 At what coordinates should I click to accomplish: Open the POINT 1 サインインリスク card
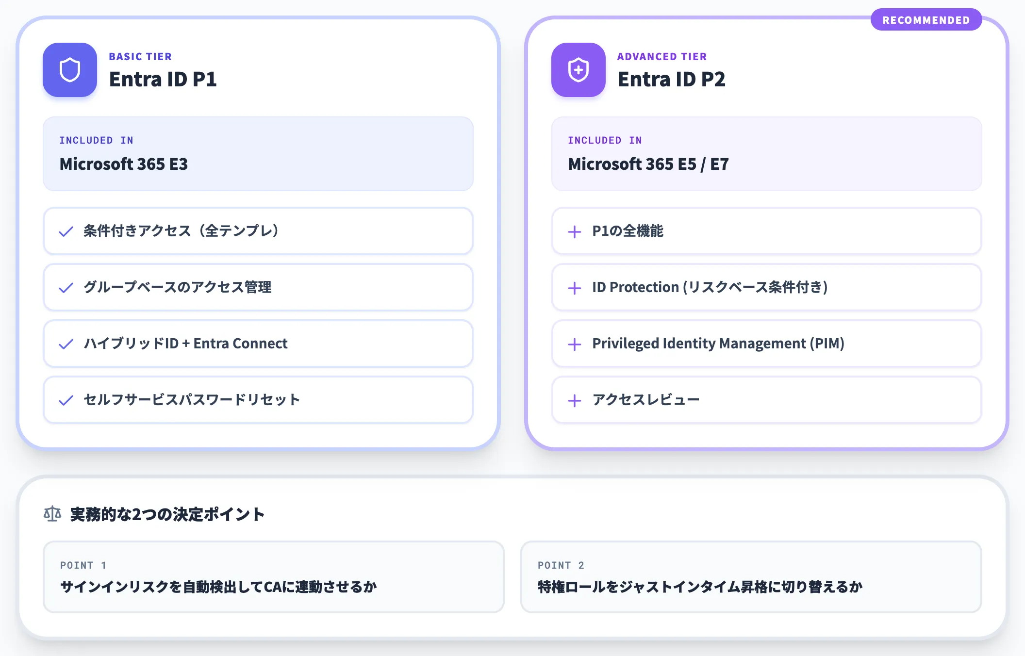274,577
